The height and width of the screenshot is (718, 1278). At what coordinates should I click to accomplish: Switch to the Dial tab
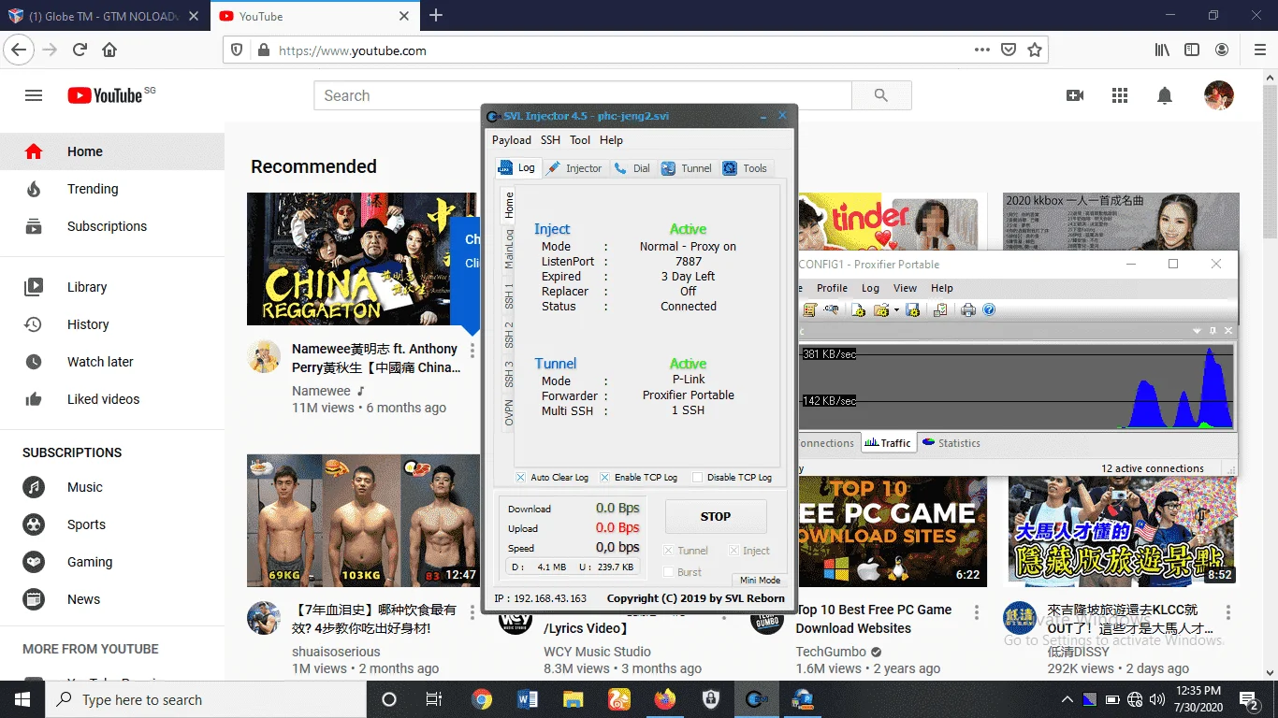632,168
